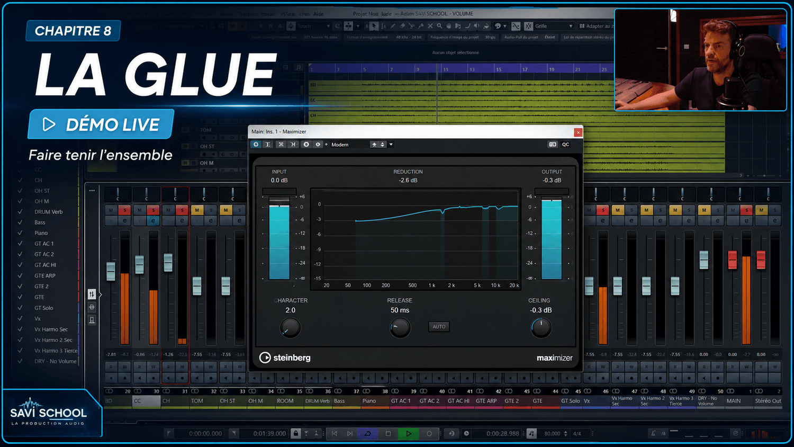Click the padlock icon in transport bar
Image resolution: width=794 pixels, height=447 pixels.
296,433
